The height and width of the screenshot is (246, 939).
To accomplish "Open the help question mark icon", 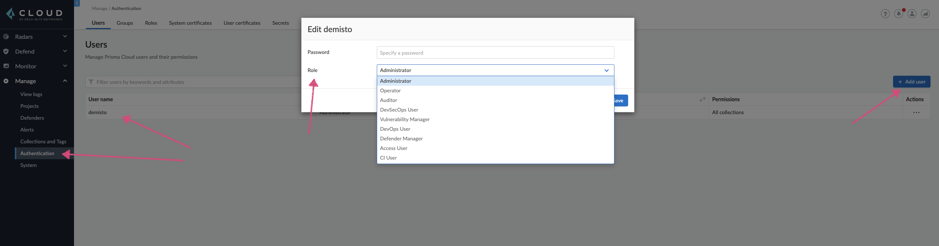I will tap(885, 14).
